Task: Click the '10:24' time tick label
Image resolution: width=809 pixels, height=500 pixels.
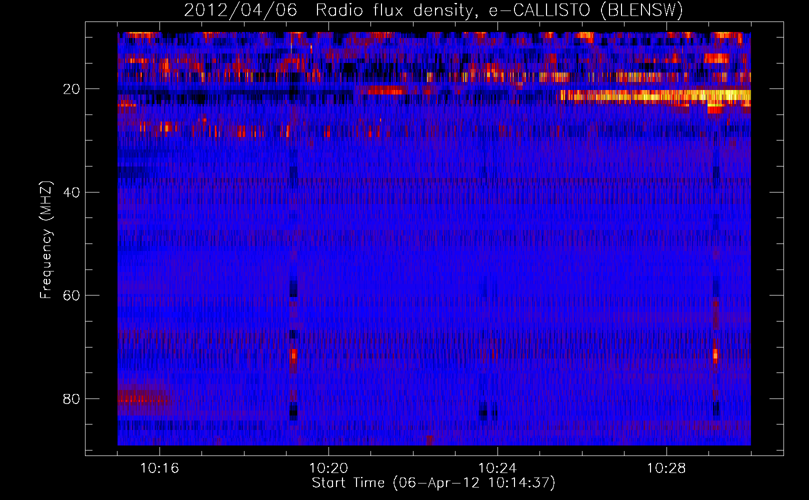Action: (x=497, y=468)
